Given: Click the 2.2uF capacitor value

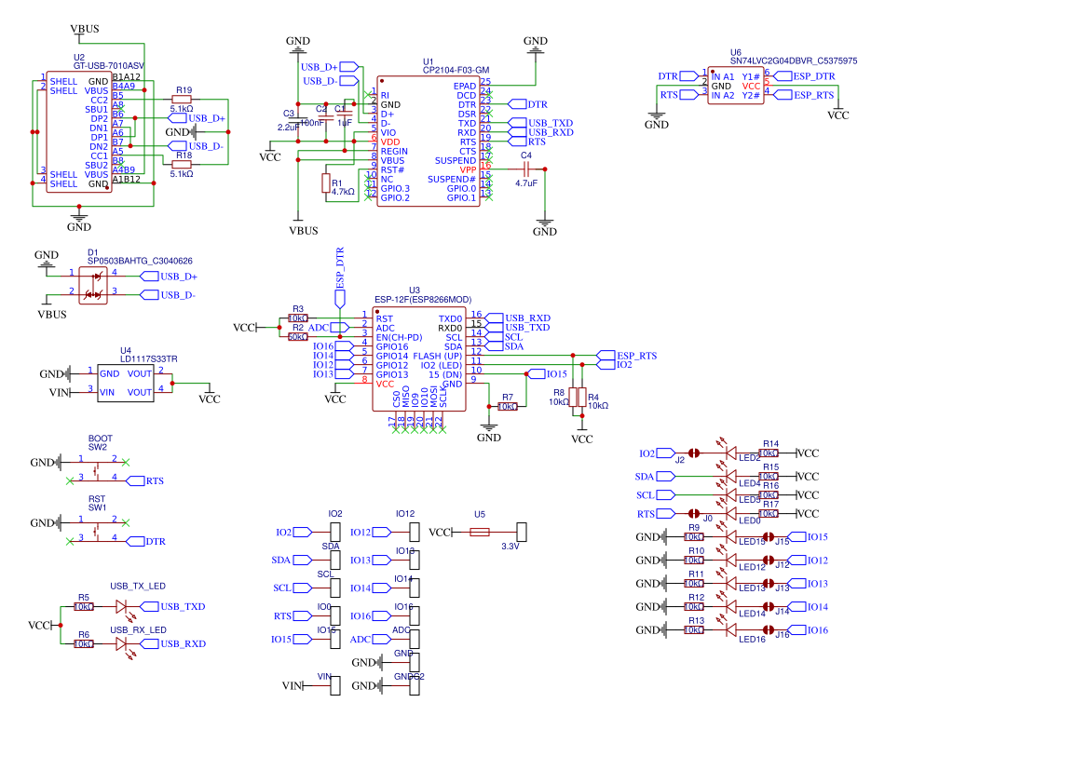Looking at the screenshot, I should tap(288, 127).
